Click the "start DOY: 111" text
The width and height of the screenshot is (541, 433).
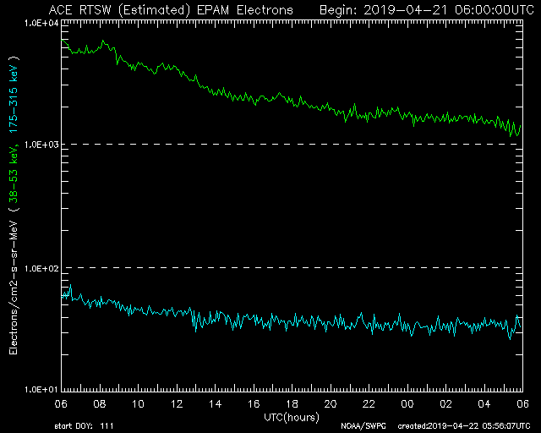(x=83, y=425)
